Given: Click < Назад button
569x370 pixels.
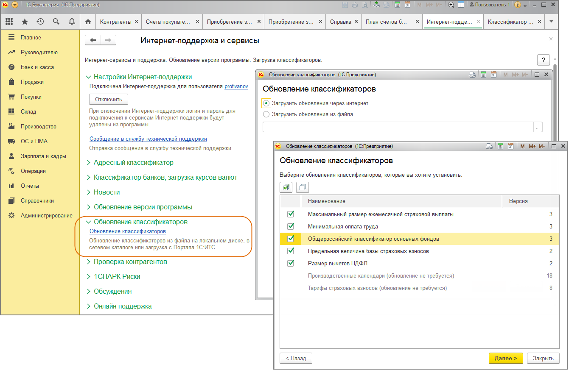Looking at the screenshot, I should click(x=296, y=358).
